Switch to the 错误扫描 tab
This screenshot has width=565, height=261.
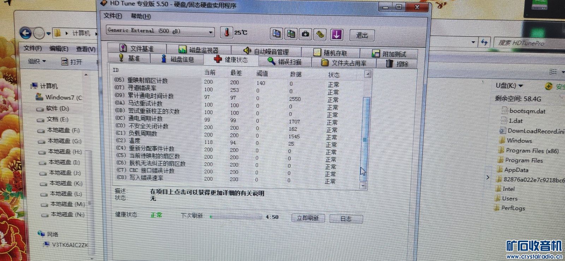[x=285, y=61]
